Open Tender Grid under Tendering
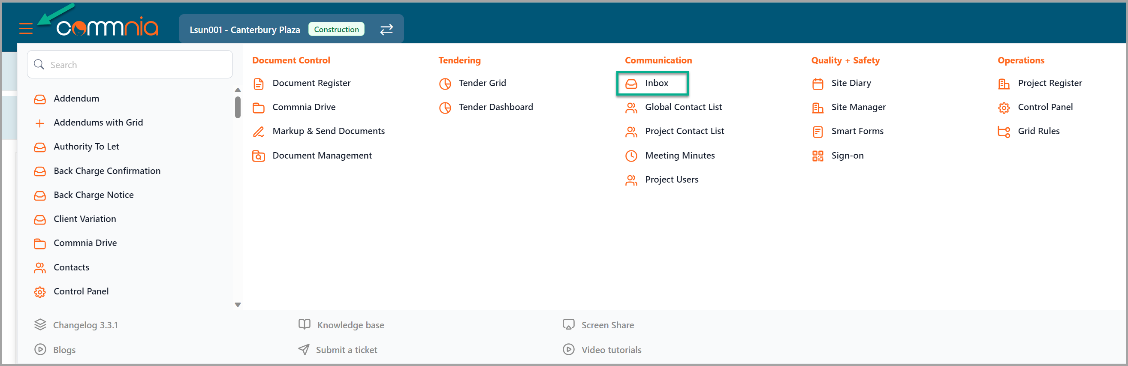The width and height of the screenshot is (1128, 366). pyautogui.click(x=482, y=83)
